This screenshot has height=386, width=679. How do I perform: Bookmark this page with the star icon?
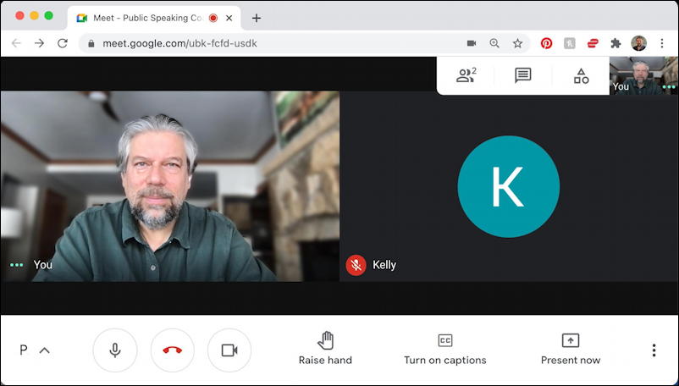tap(517, 43)
